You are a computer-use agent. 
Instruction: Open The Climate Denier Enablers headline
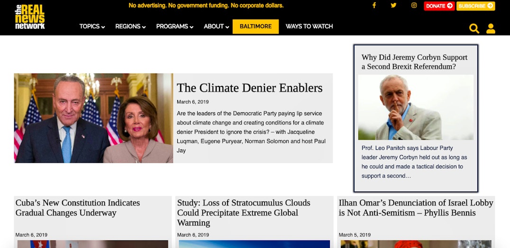[249, 88]
